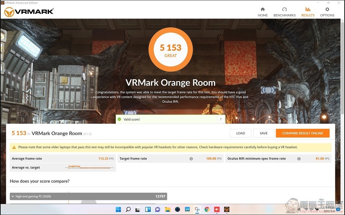Select the VRMark taskbar icon
This screenshot has width=345, height=215.
pos(227,209)
